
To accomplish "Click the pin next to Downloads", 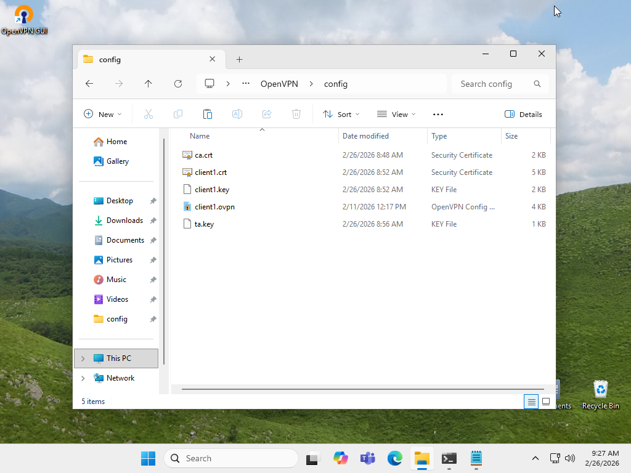I will click(153, 220).
